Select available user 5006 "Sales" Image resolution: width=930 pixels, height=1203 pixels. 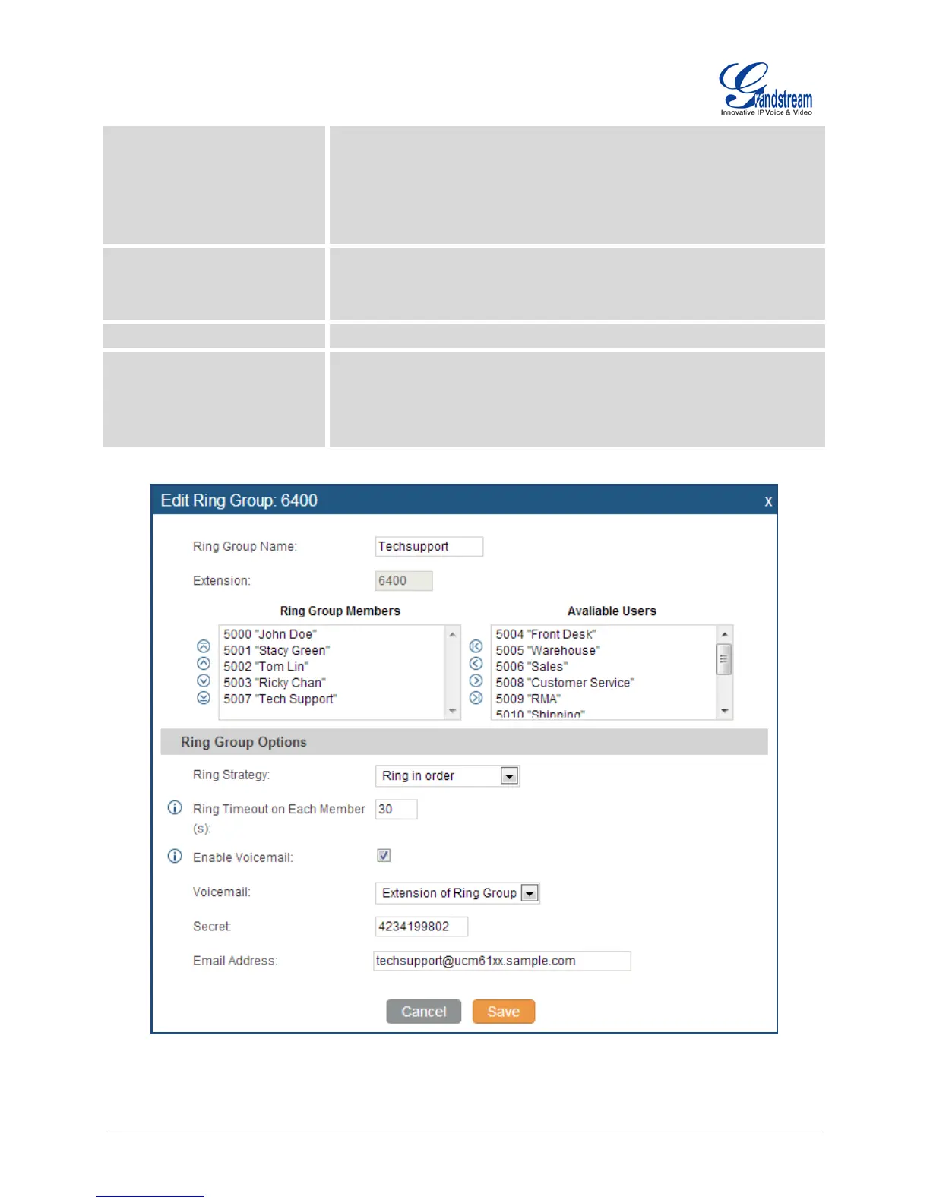[x=532, y=667]
